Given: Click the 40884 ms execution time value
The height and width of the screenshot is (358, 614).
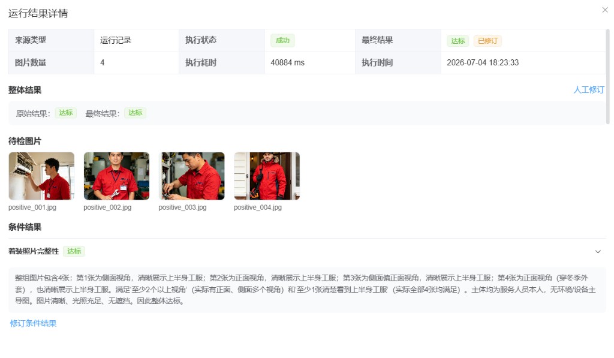Looking at the screenshot, I should coord(287,63).
